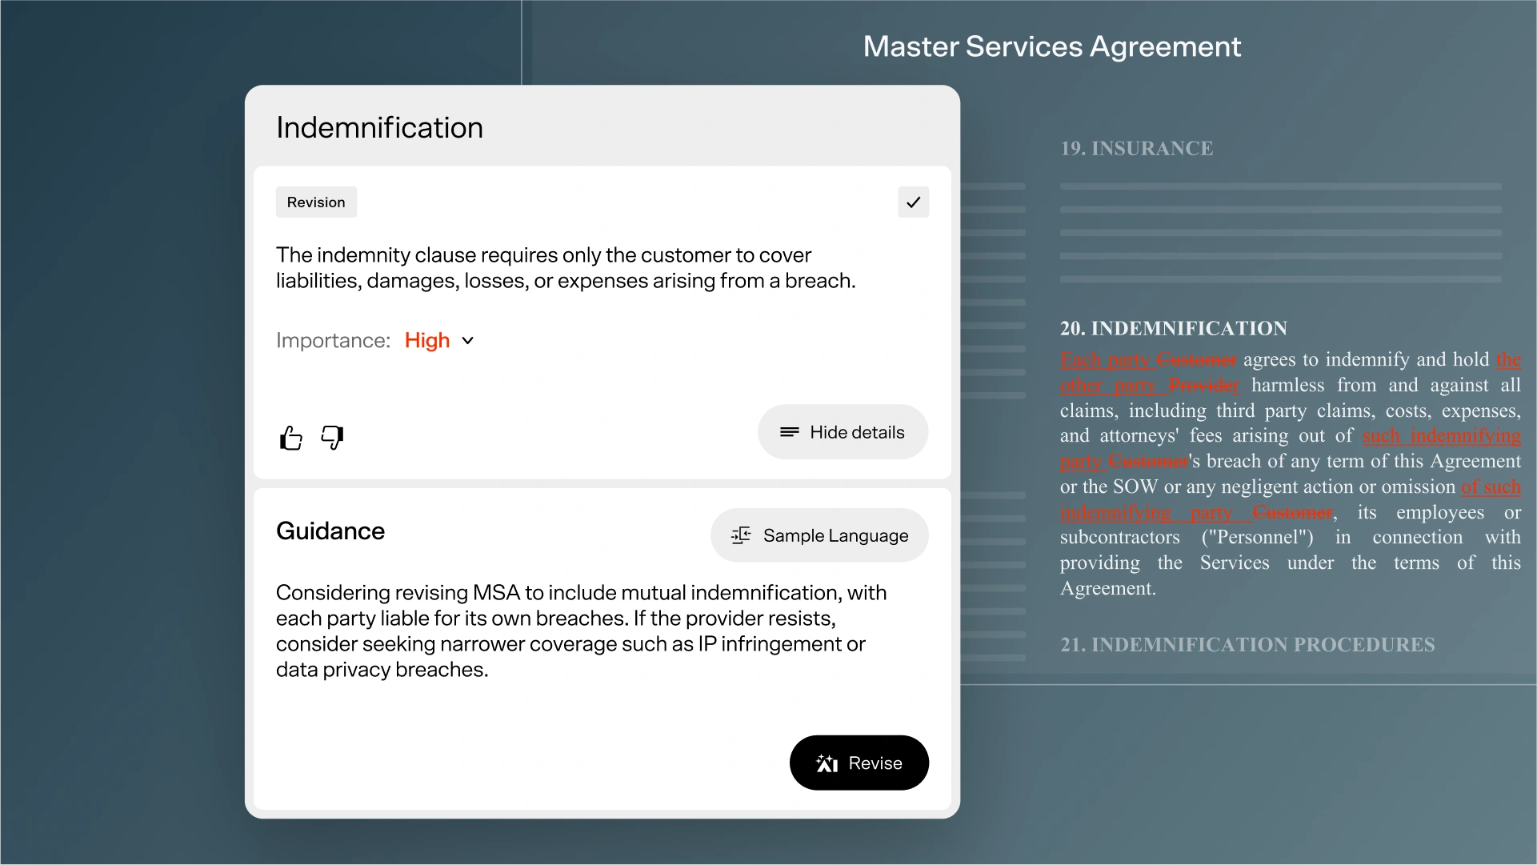Click the Revision tag label
This screenshot has width=1537, height=865.
[316, 202]
